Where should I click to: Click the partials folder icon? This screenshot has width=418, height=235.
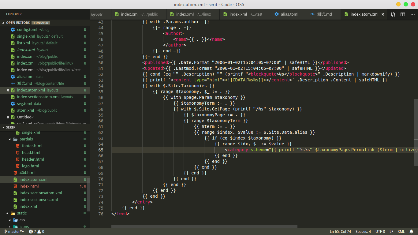pyautogui.click(x=15, y=139)
